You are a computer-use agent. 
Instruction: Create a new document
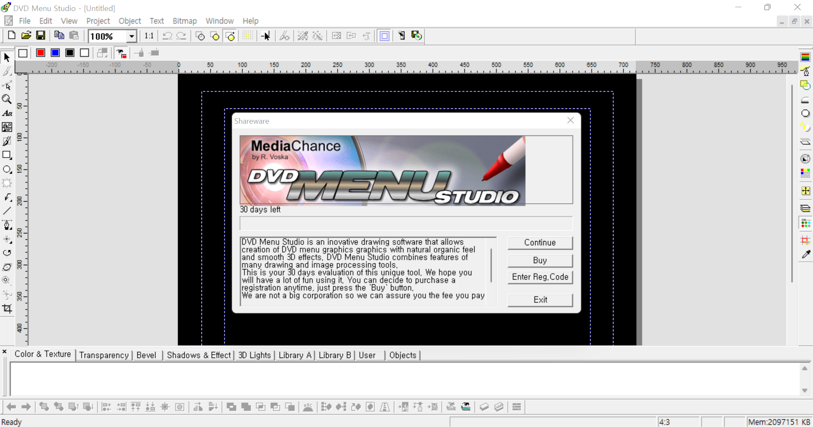11,36
